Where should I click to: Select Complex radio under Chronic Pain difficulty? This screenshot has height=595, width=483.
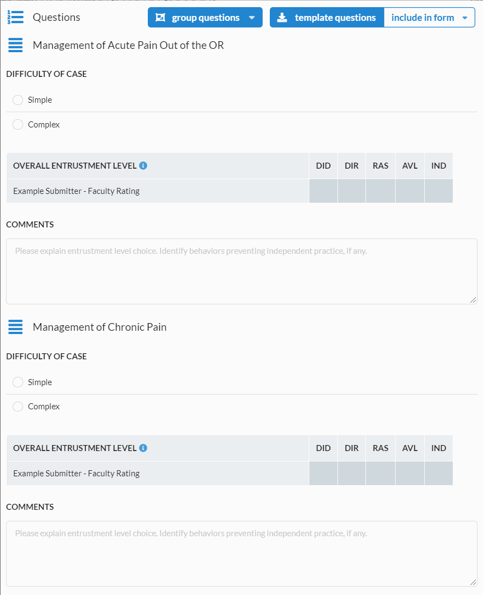point(18,407)
